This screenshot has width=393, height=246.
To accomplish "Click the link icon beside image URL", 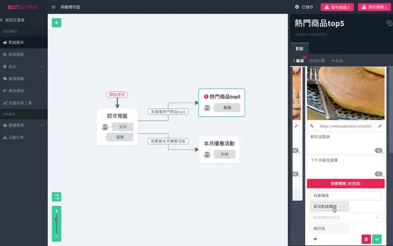I will click(x=312, y=126).
